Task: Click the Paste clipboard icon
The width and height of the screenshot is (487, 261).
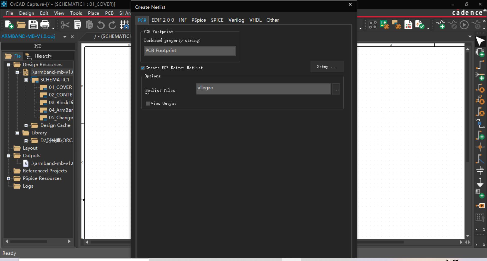Action: pyautogui.click(x=89, y=25)
